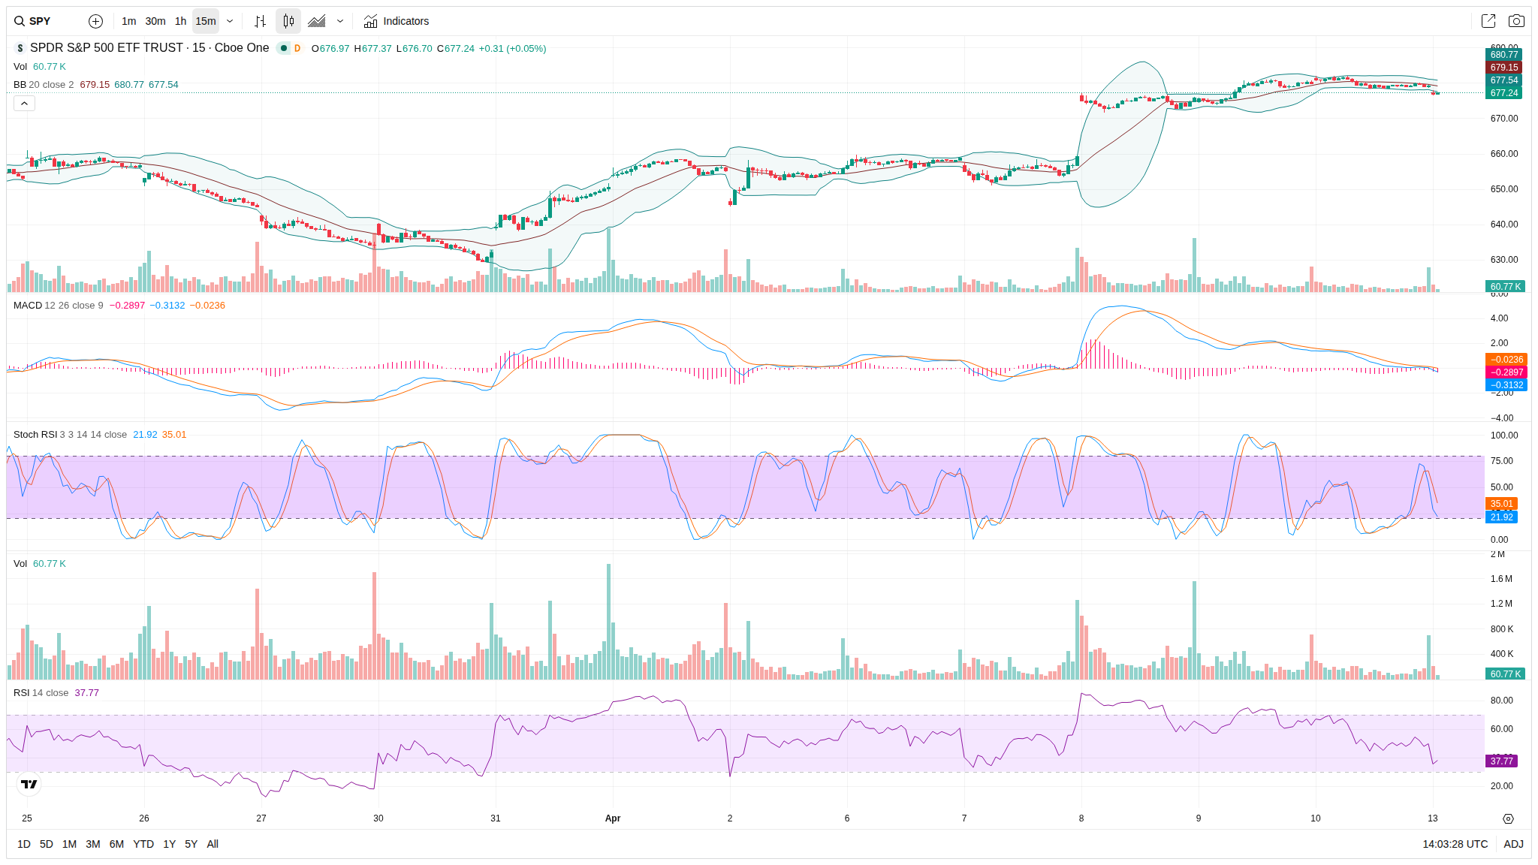This screenshot has width=1538, height=865.
Task: Open chart settings gear on time axis
Action: 1508,818
